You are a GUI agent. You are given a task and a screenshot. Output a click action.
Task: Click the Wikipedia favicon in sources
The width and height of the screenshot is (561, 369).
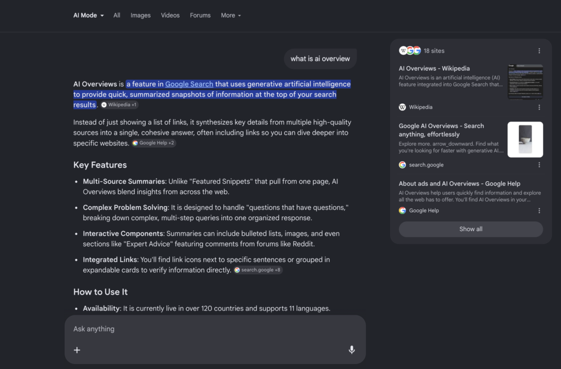(403, 107)
